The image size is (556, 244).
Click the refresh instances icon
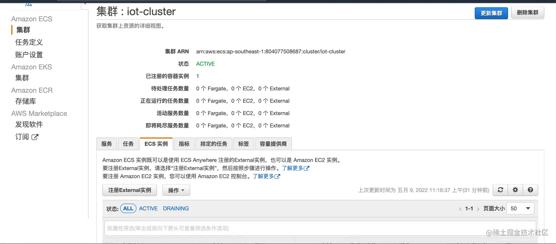coord(500,190)
